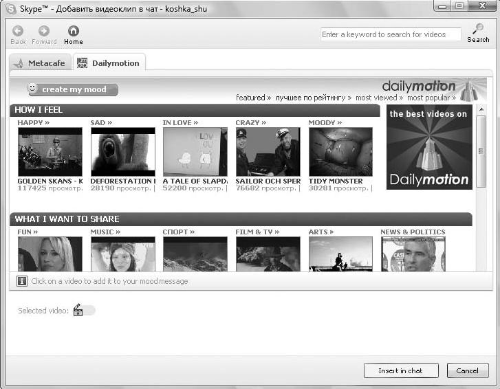Click the Dailymotion logo in the header

pyautogui.click(x=419, y=86)
